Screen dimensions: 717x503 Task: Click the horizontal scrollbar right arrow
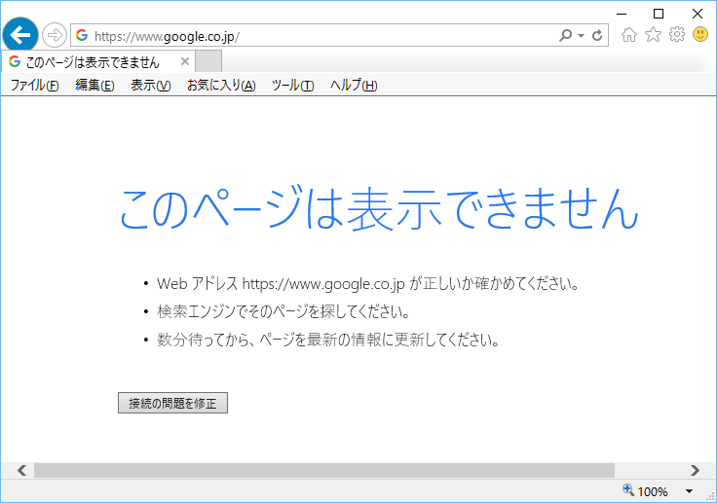click(x=695, y=470)
